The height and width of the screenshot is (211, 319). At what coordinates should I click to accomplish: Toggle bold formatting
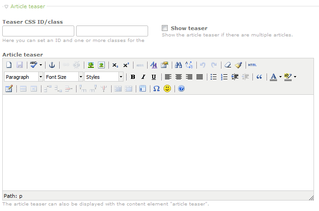[x=133, y=77]
